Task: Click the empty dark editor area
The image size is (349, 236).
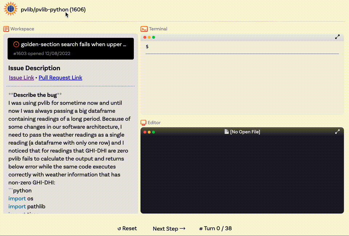Action: [242, 175]
